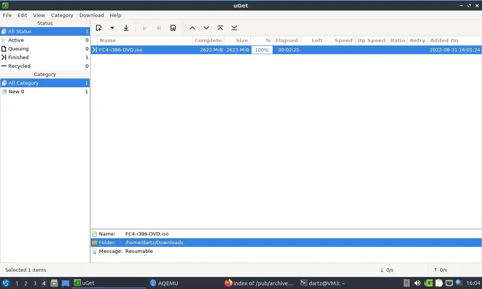Click the New Download toolbar icon
The height and width of the screenshot is (289, 482).
point(99,28)
